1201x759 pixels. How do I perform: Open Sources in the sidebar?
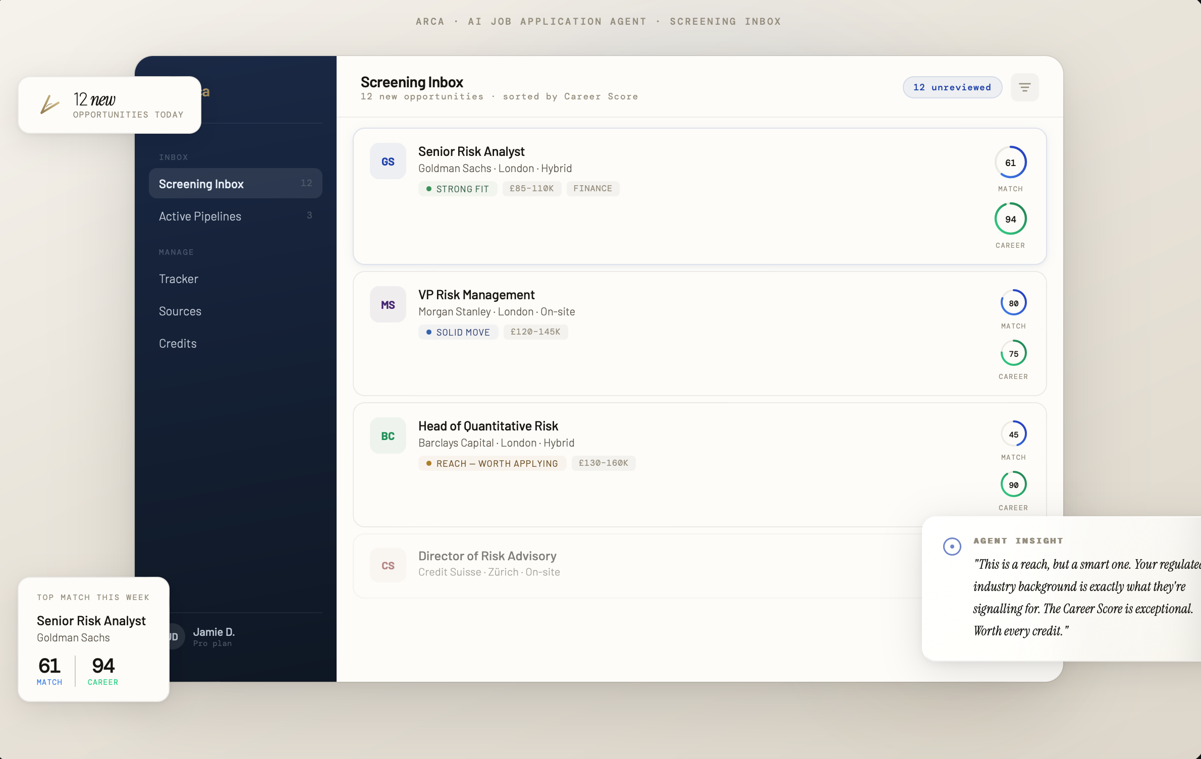235,311
